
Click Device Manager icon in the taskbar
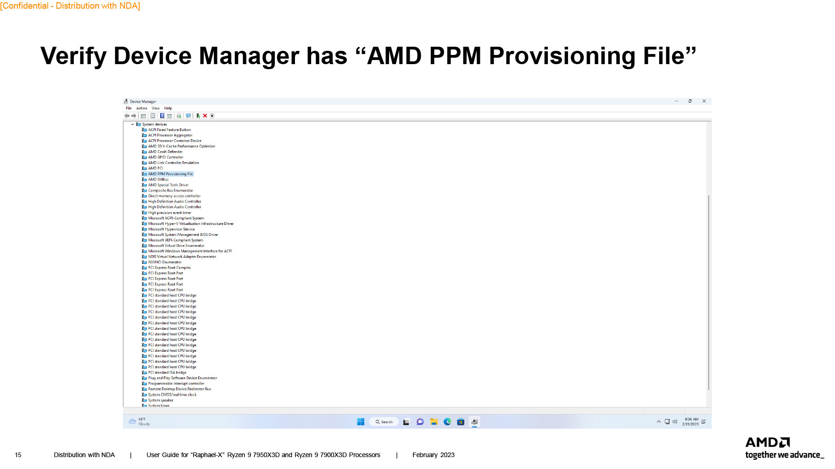(474, 422)
